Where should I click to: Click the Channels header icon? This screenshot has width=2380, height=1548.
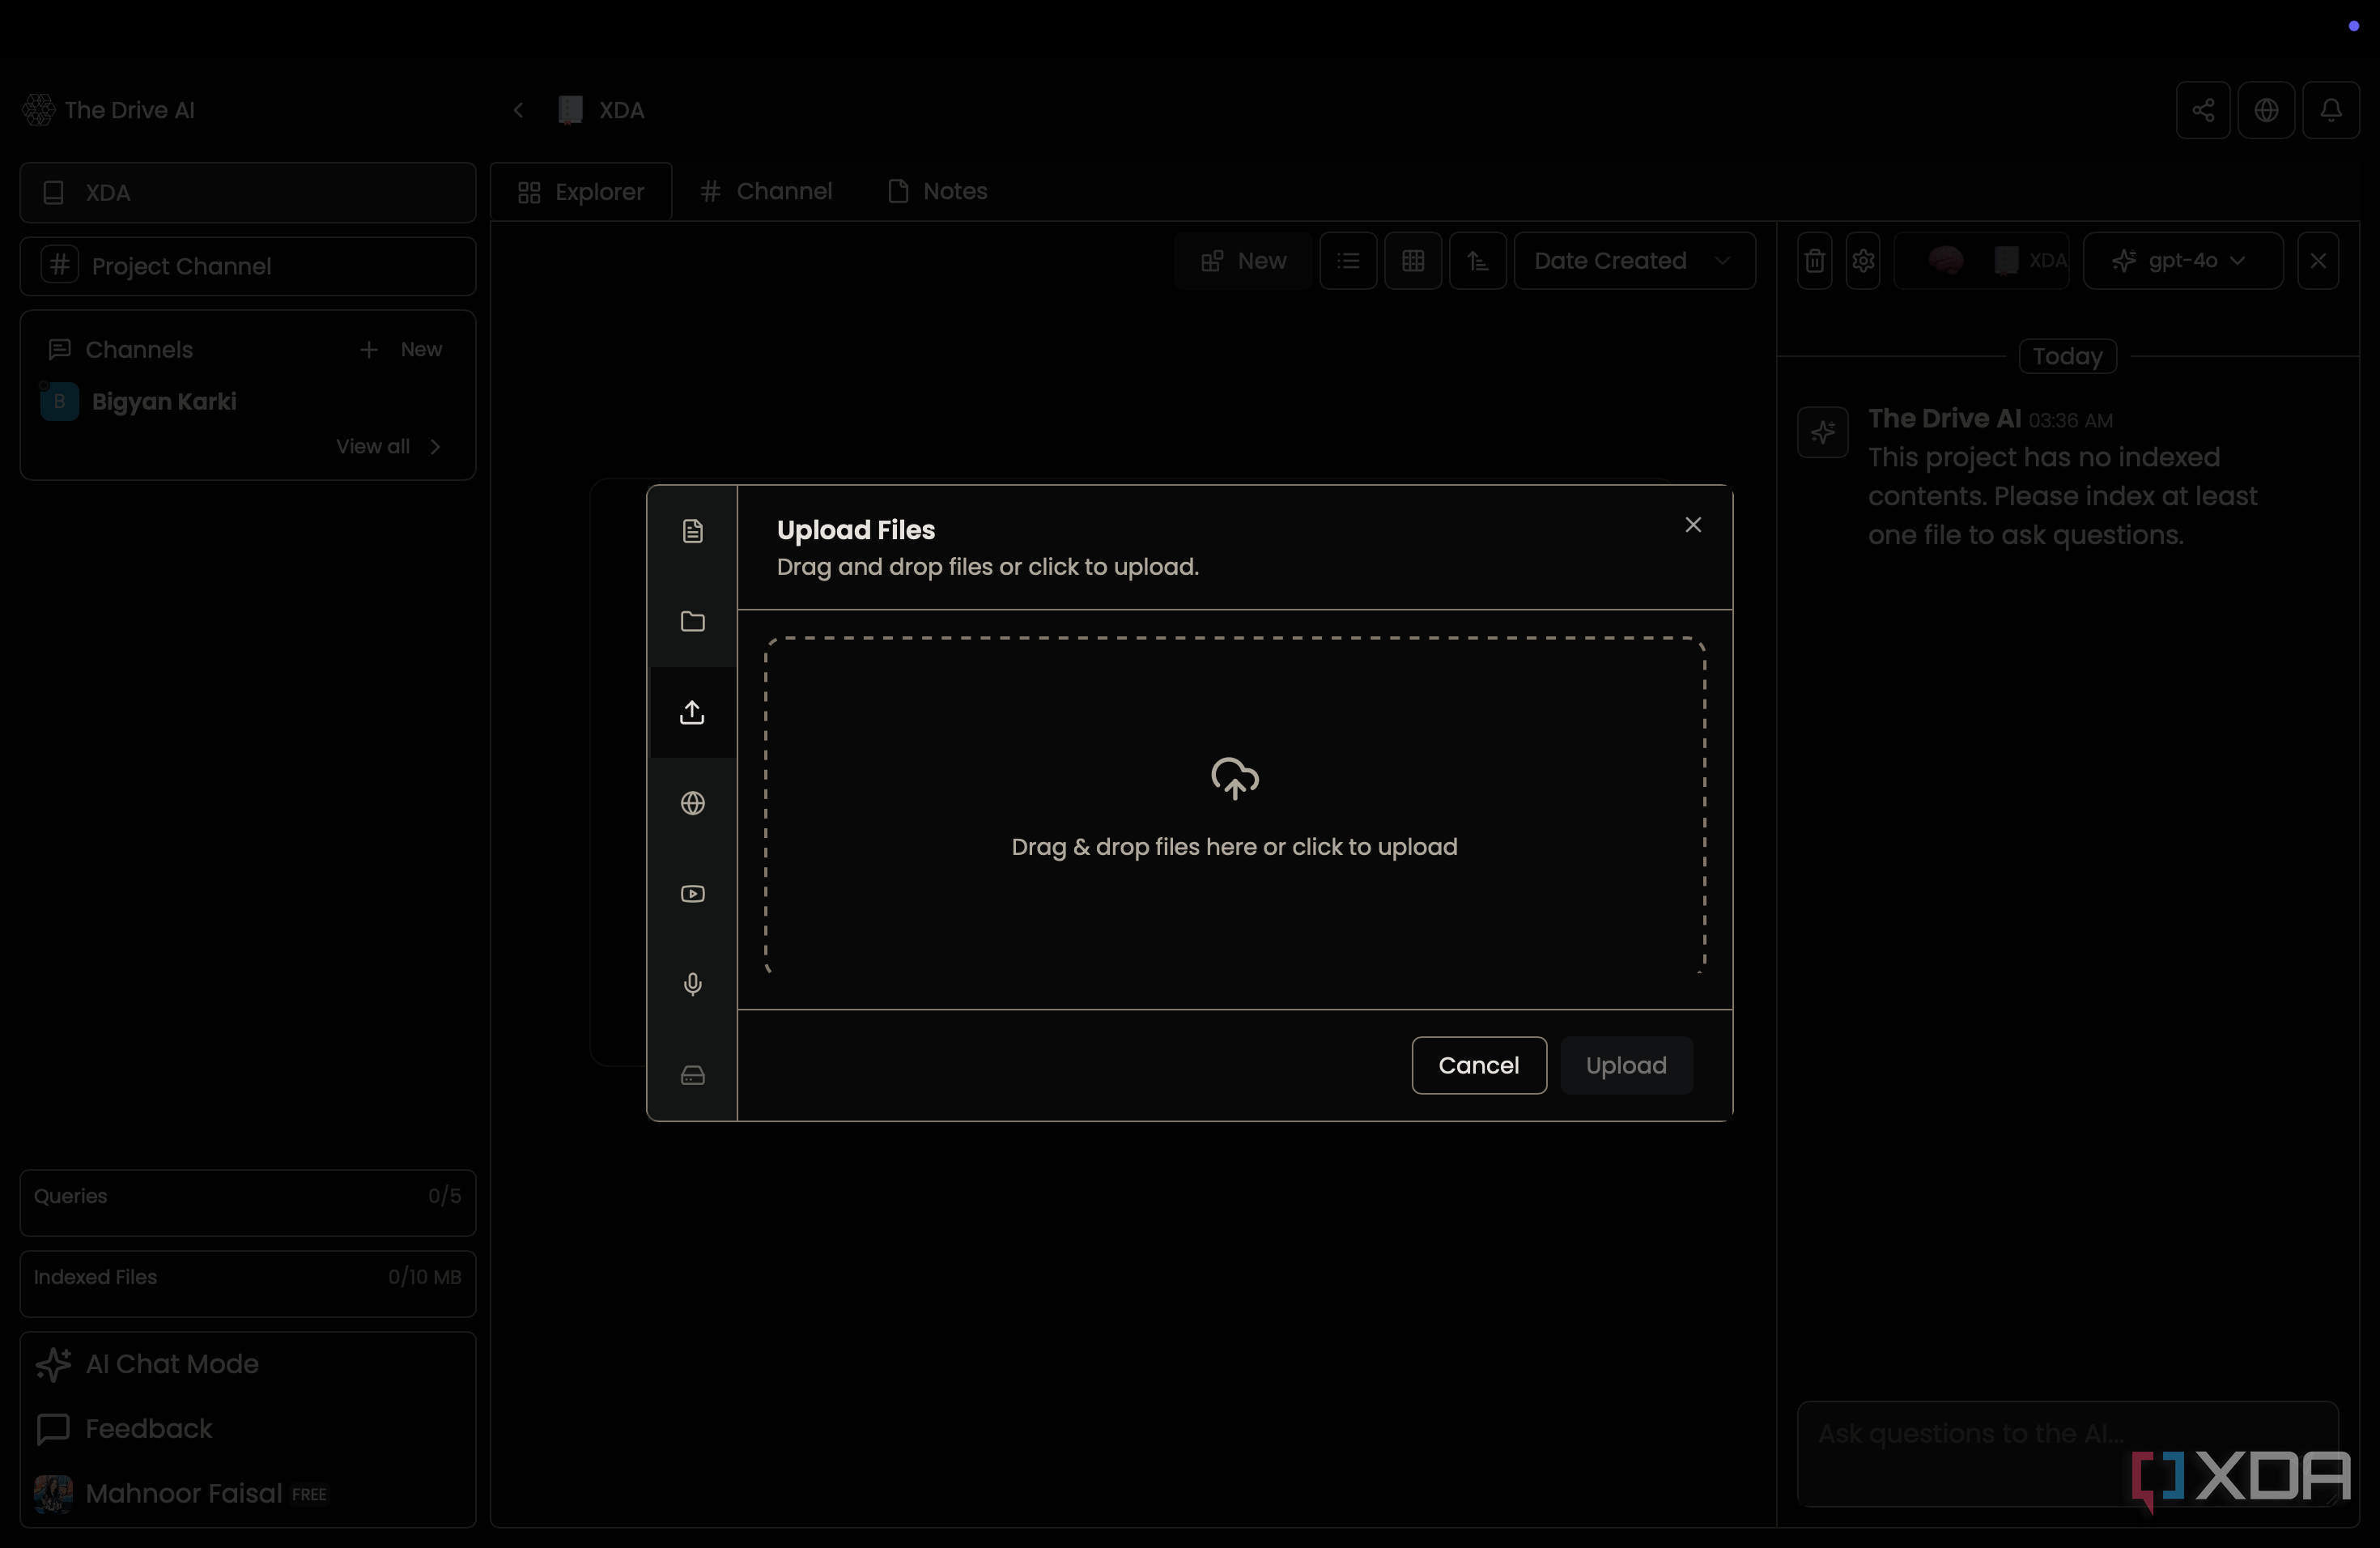point(60,350)
